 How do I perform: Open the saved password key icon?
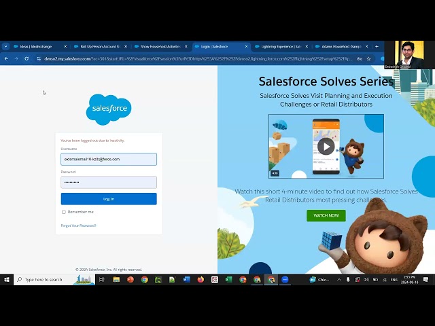360,59
